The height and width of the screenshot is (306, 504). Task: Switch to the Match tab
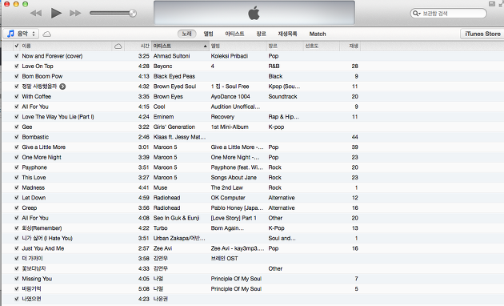318,34
